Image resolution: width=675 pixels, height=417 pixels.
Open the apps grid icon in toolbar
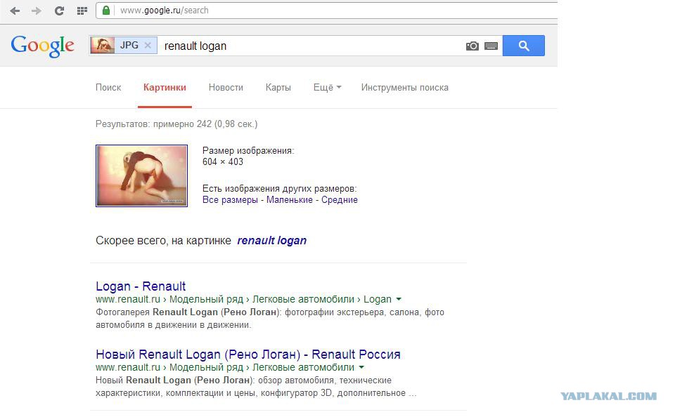[x=82, y=11]
